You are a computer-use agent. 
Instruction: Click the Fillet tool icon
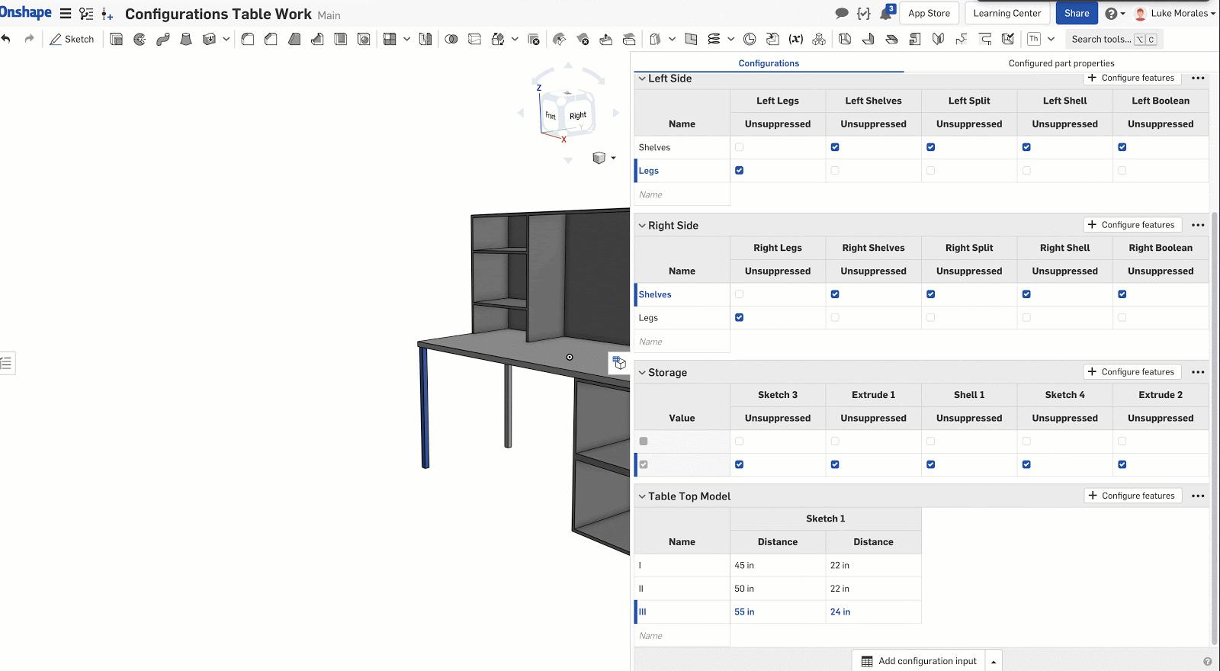tap(248, 39)
